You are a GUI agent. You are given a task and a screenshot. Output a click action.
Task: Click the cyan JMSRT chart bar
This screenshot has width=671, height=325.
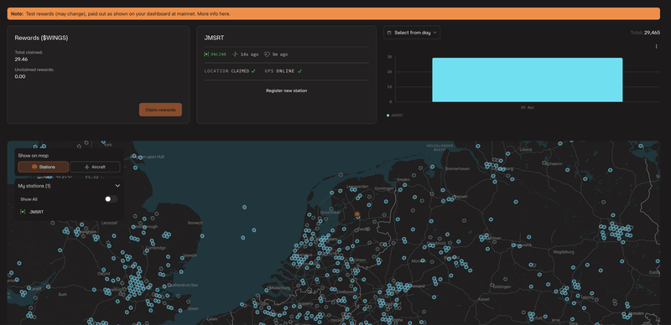pos(528,80)
